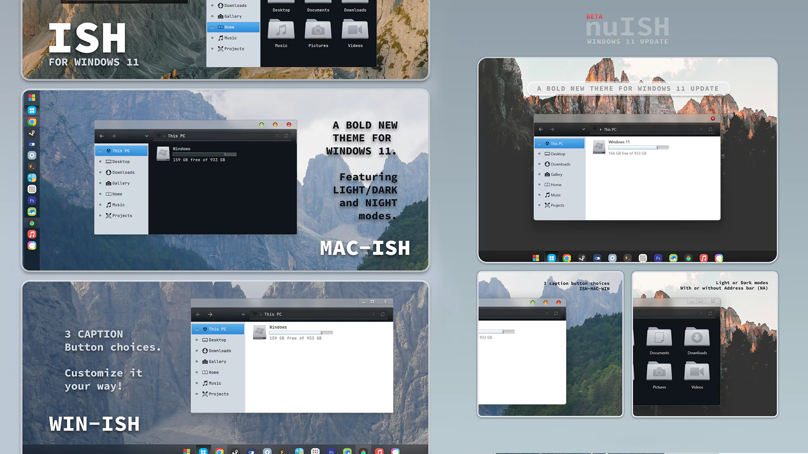Click the forward arrow in the nuISH explorer
Viewport: 808px width, 454px height.
(x=552, y=129)
